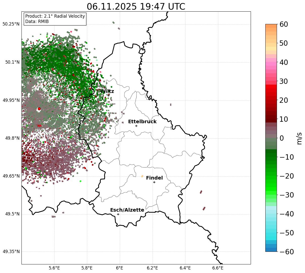The width and height of the screenshot is (305, 273).
Task: Click the orange echo pixel left of Findel
Action: click(142, 176)
